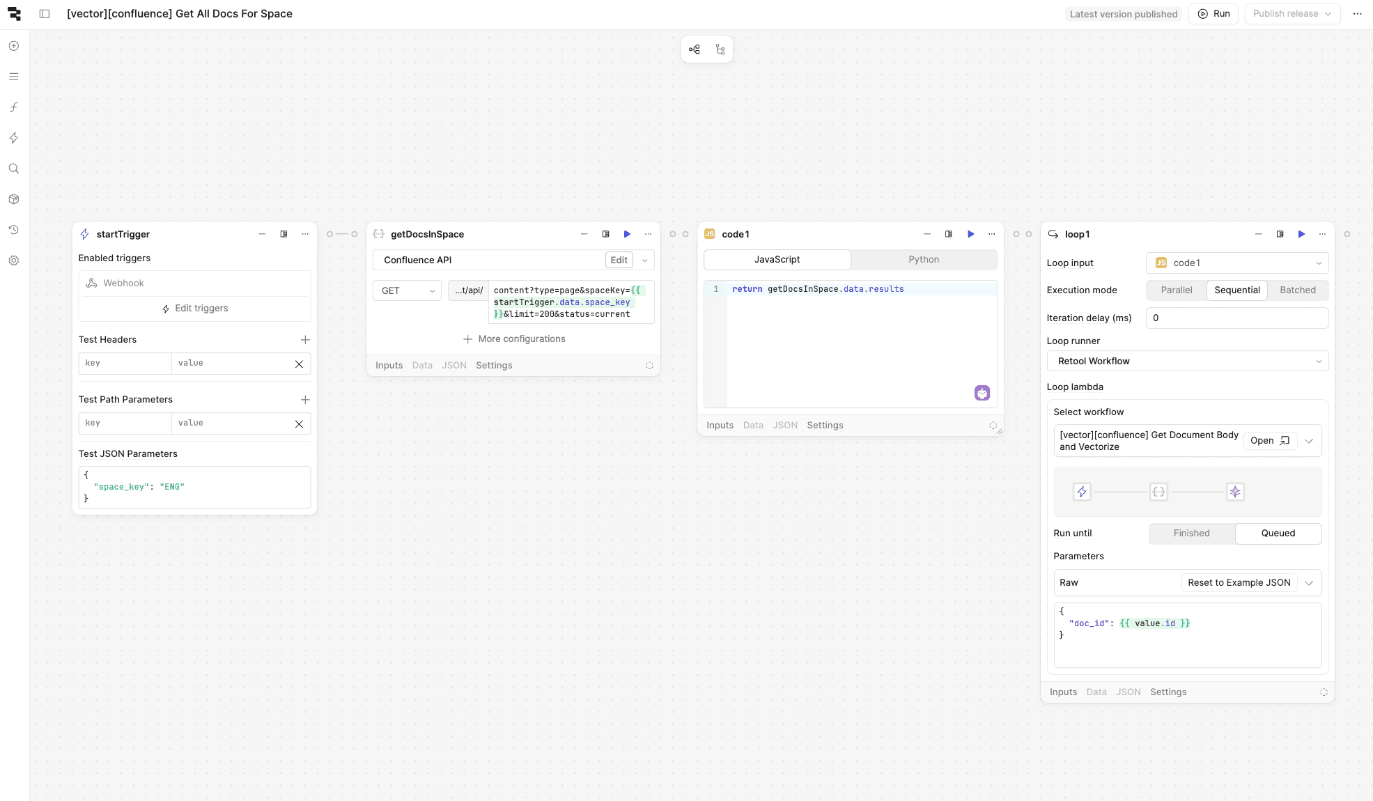The width and height of the screenshot is (1373, 801).
Task: Open the GET method dropdown
Action: coord(408,291)
